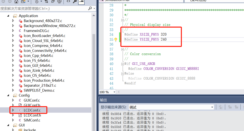Image resolution: width=244 pixels, height=131 pixels.
Task: Collapse the GUI folder
Action: click(8, 125)
